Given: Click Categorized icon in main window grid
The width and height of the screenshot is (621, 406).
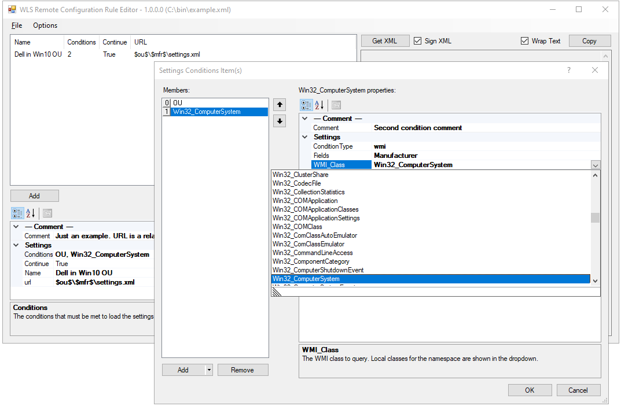Looking at the screenshot, I should click(17, 213).
